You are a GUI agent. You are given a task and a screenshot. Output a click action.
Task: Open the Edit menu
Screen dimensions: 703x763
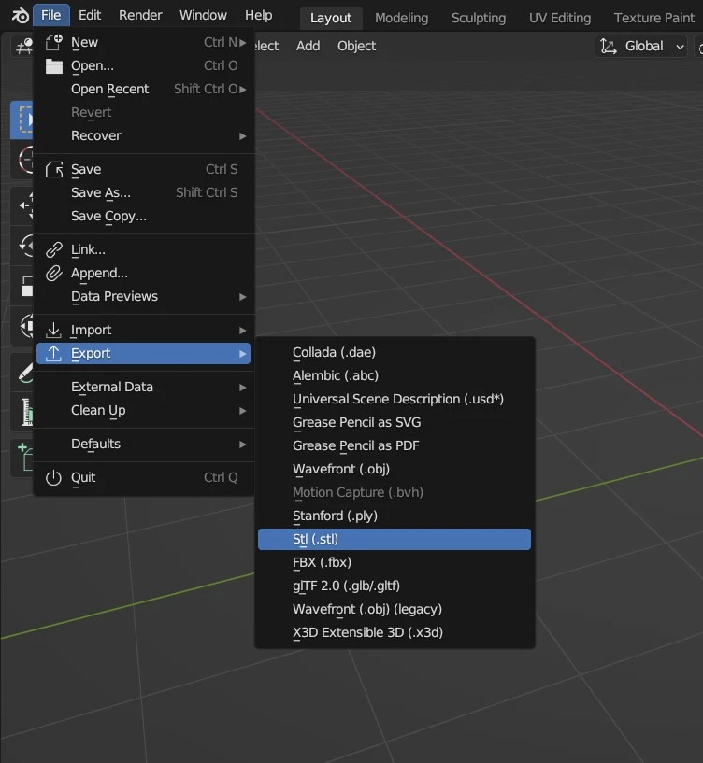[x=90, y=15]
